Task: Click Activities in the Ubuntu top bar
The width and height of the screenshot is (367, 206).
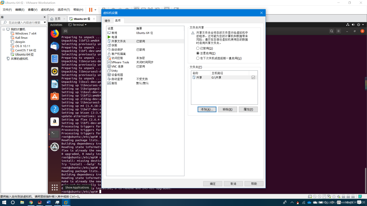Action: click(x=56, y=25)
